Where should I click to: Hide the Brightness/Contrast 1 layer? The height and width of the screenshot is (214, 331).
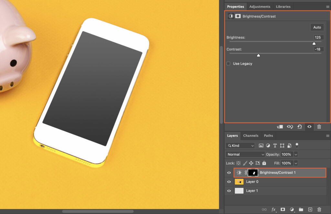[x=229, y=173]
